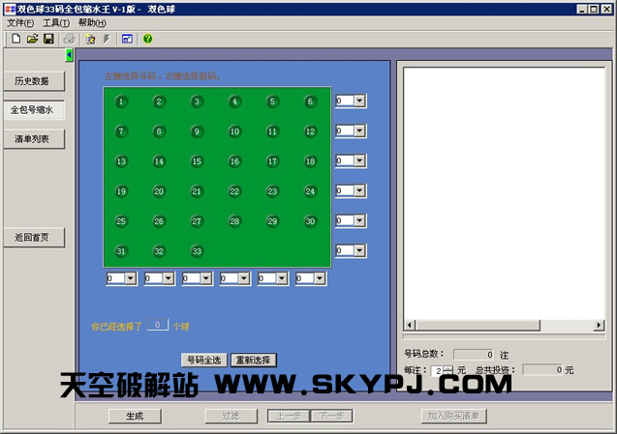This screenshot has width=617, height=434.
Task: Select lottery ball number 1
Action: click(x=121, y=101)
